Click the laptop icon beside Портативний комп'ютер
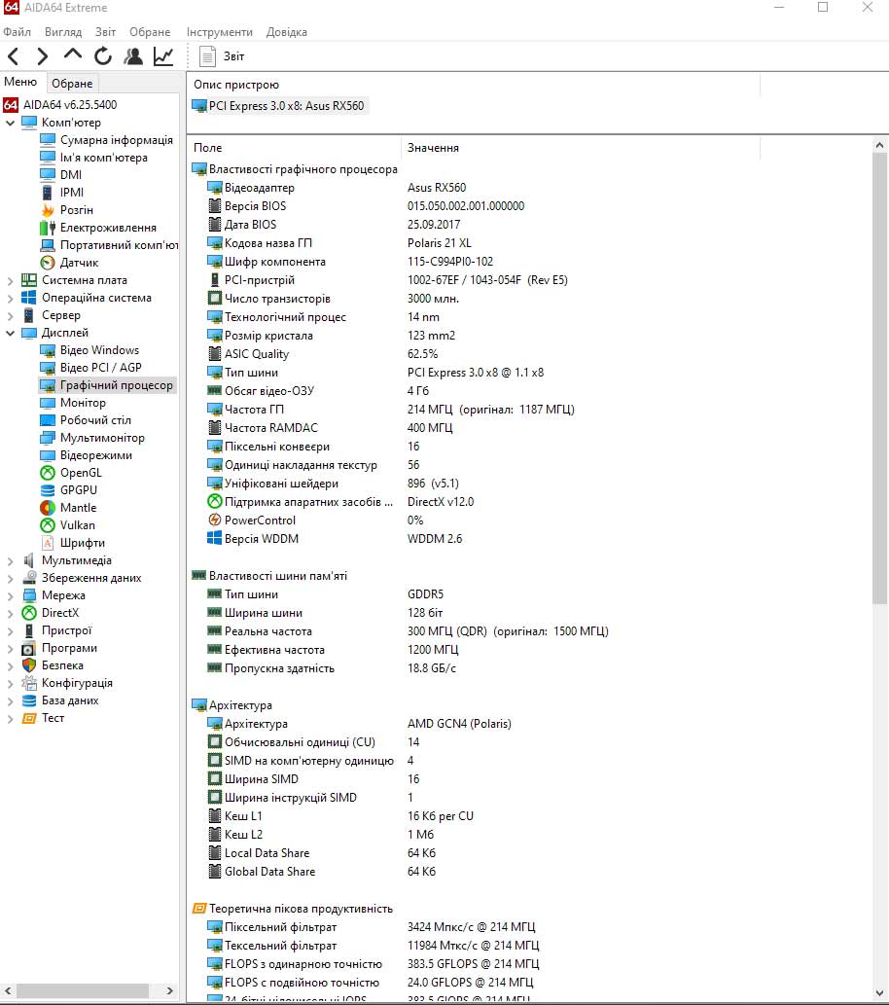 point(48,245)
